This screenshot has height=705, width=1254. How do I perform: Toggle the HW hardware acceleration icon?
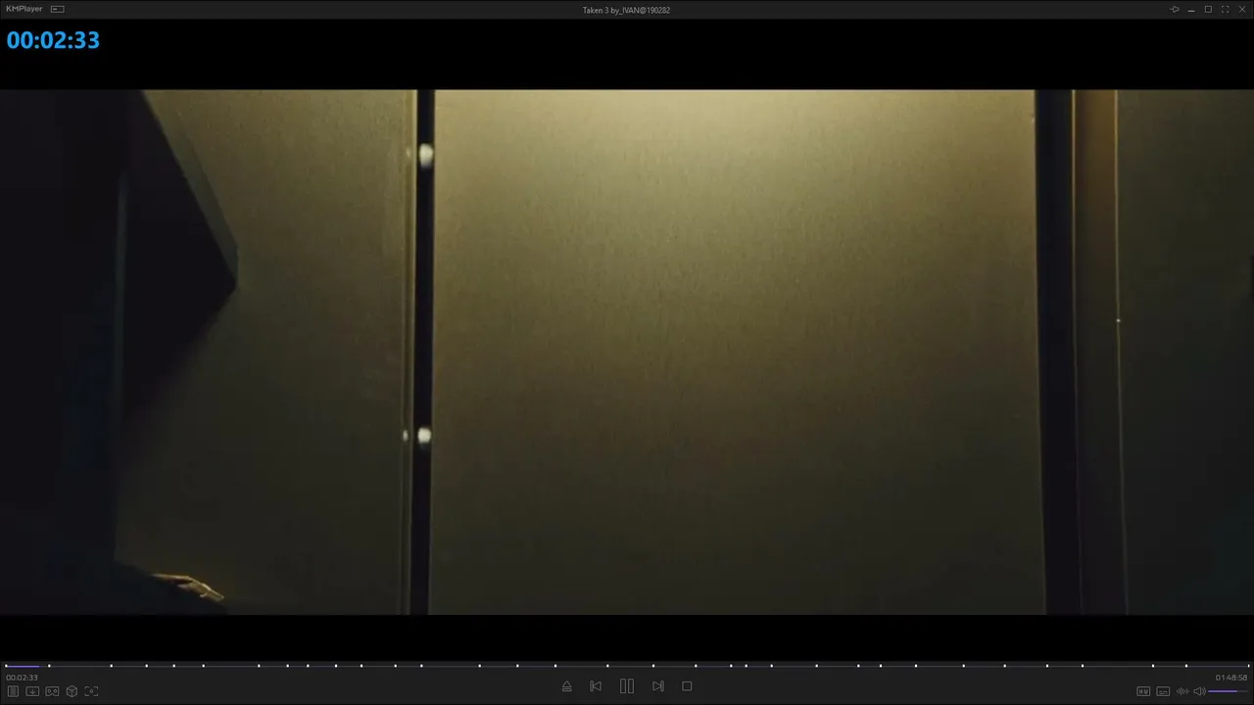1143,691
